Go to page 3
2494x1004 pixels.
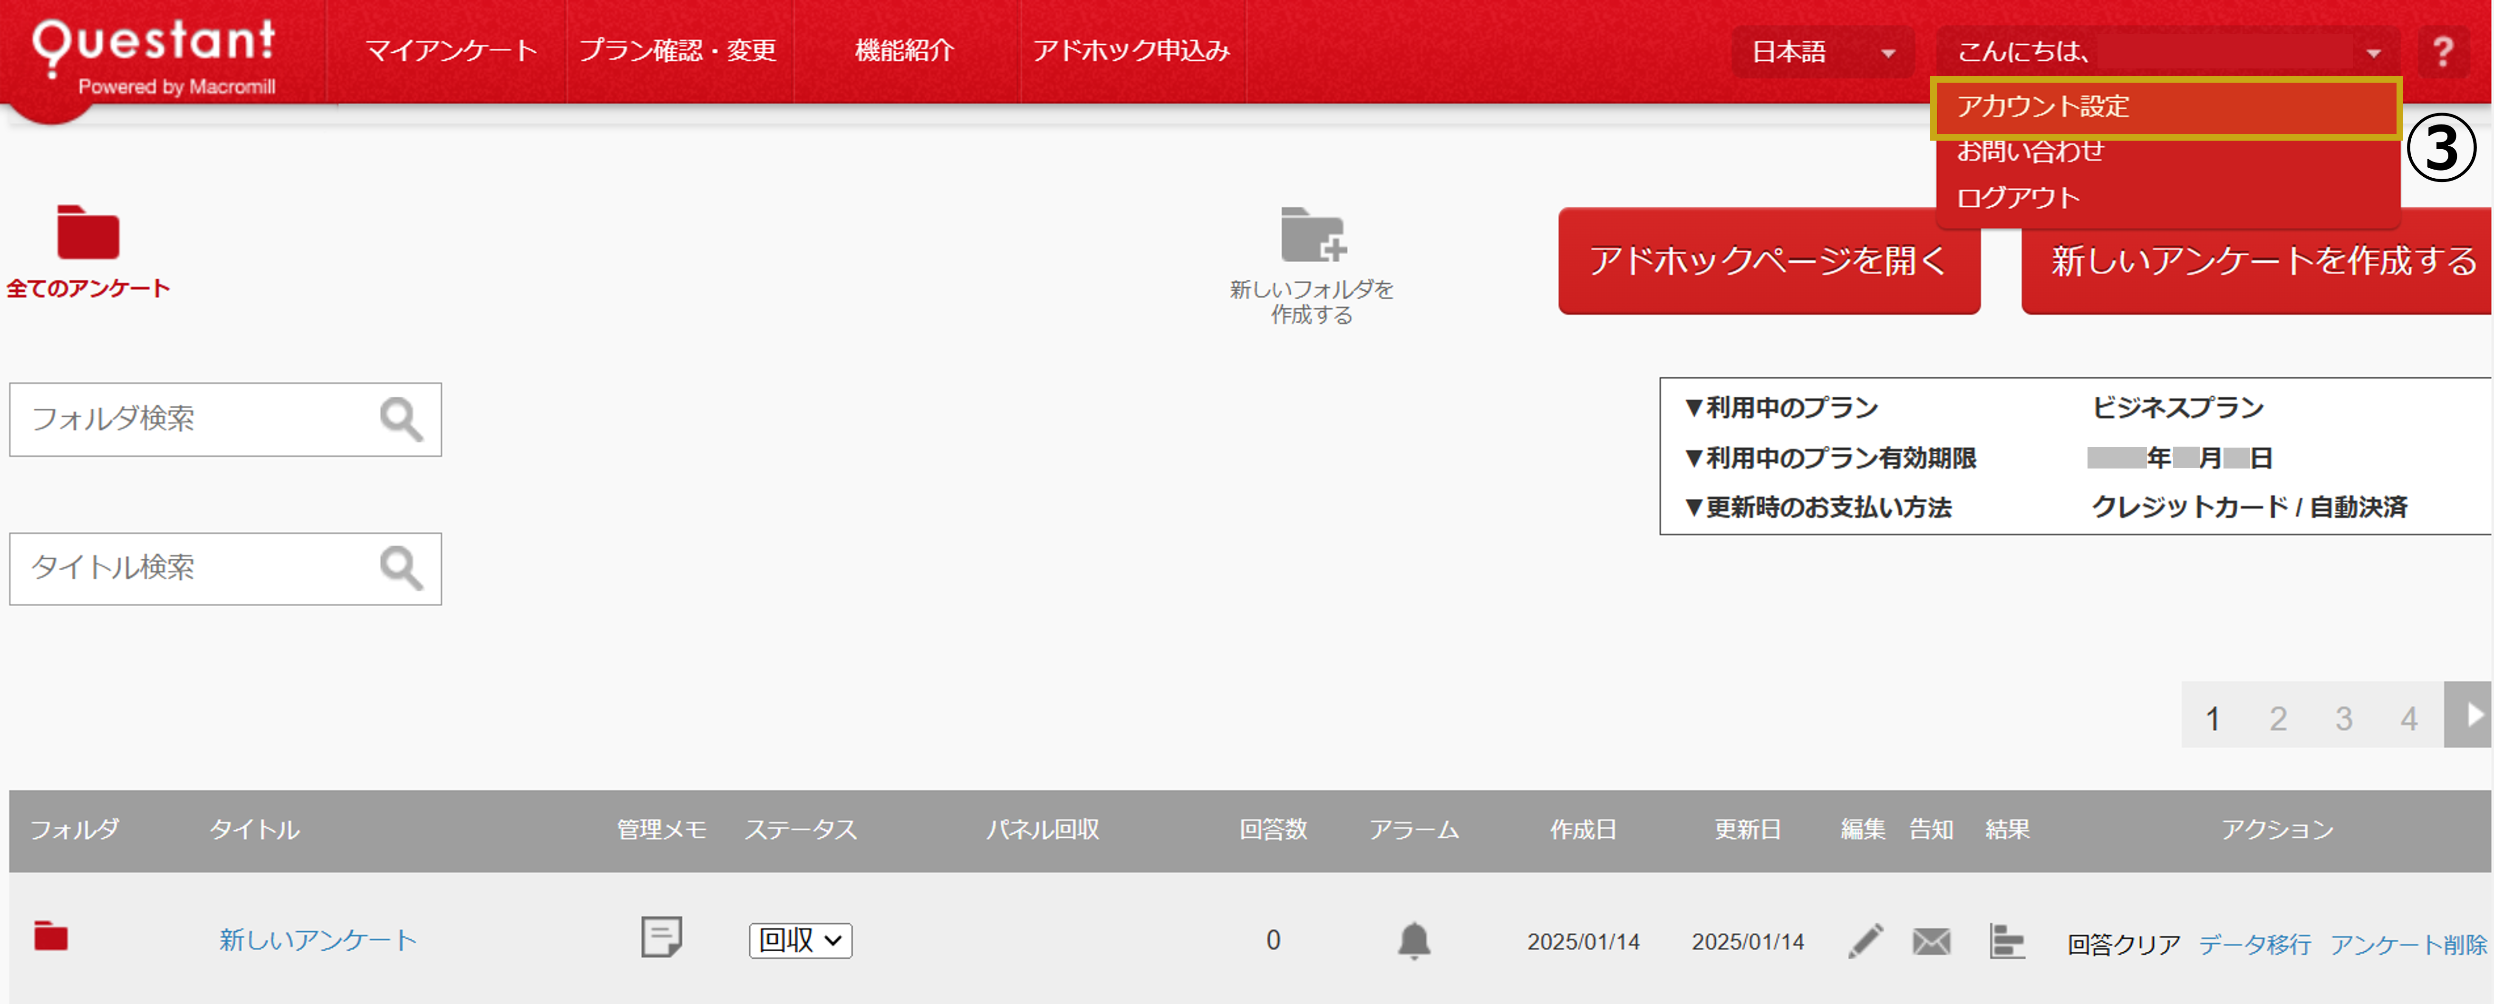pyautogui.click(x=2343, y=718)
